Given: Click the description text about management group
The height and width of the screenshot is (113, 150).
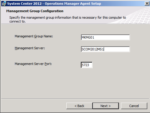Looking at the screenshot, I should 68,19.
